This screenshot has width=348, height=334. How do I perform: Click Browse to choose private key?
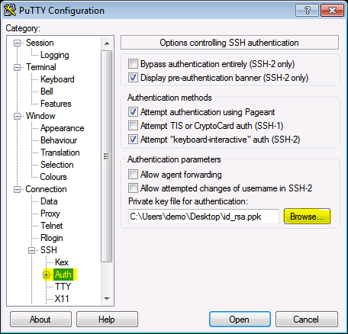(x=307, y=217)
